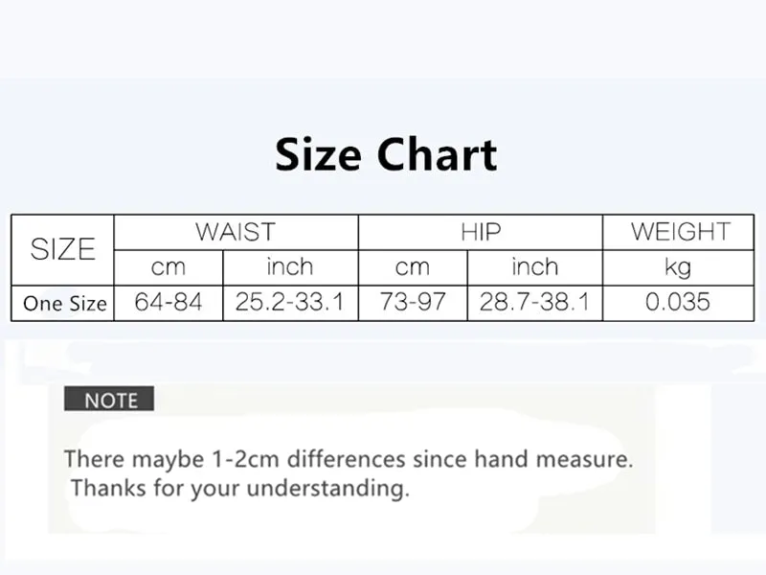Screen dimensions: 766x575
Task: Click the Size Chart heading
Action: (386, 154)
